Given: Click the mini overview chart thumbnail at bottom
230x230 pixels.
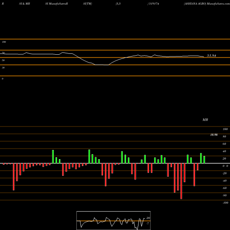Looking at the screenshot, I should 114,220.
